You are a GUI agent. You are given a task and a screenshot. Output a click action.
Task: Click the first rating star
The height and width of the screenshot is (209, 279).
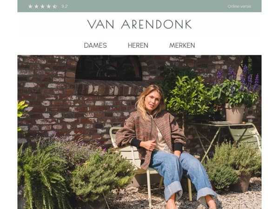pos(30,7)
